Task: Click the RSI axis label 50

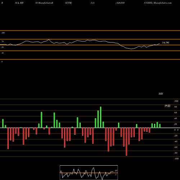Action: click(3, 47)
